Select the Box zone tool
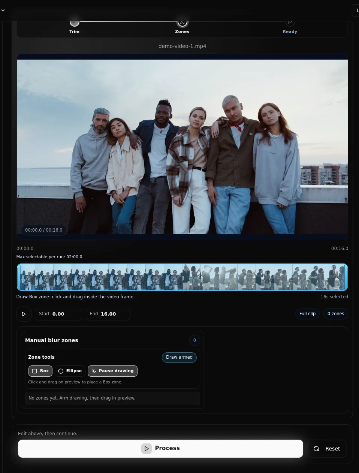Image resolution: width=359 pixels, height=473 pixels. pos(40,371)
